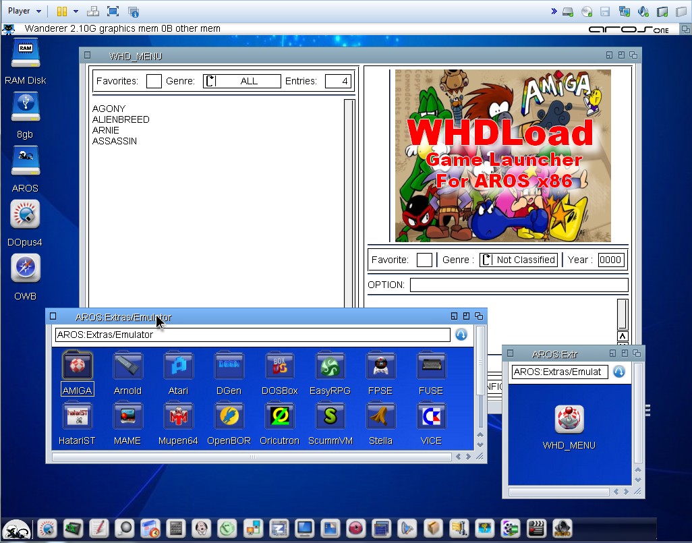Image resolution: width=692 pixels, height=543 pixels.
Task: Click the game list vertical scrollbar
Action: [349, 202]
